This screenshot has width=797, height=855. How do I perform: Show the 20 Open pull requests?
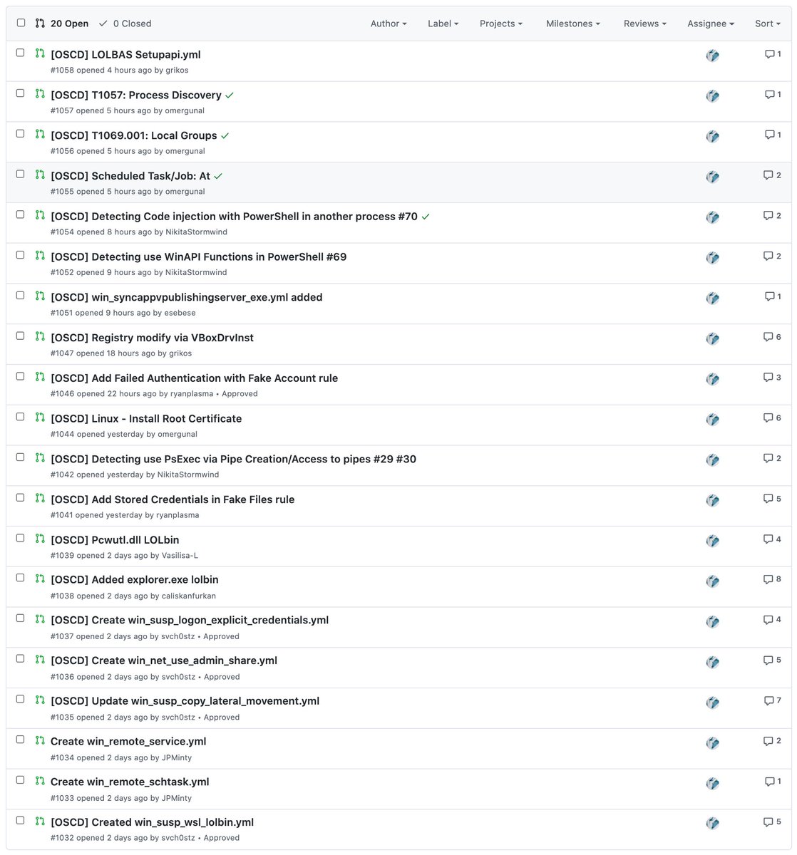pyautogui.click(x=62, y=24)
